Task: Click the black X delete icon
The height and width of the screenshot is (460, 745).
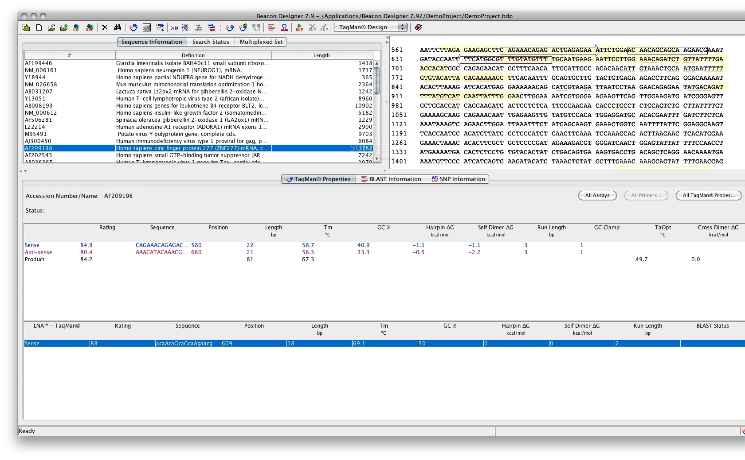Action: [105, 27]
